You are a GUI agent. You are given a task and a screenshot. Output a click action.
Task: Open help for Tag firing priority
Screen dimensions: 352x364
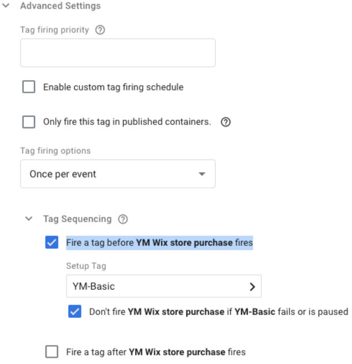tap(100, 30)
